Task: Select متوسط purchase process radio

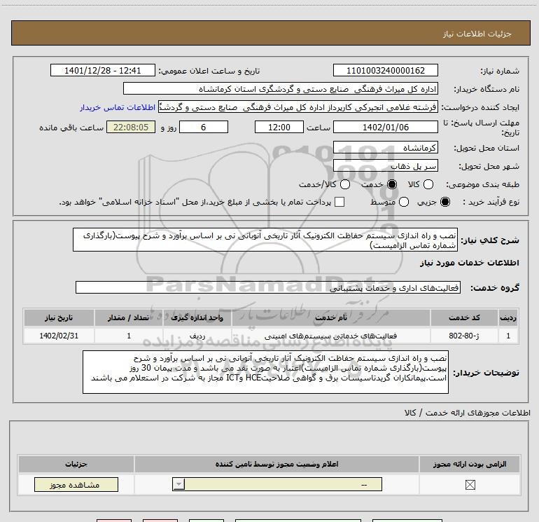Action: 404,202
